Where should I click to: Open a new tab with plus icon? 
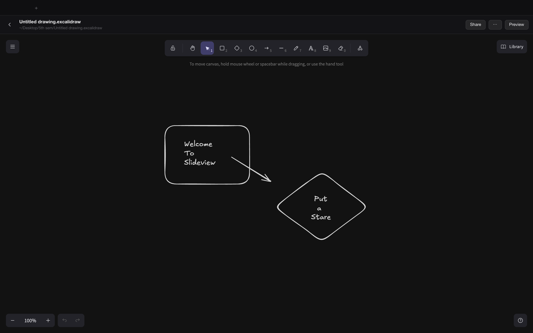click(x=36, y=8)
